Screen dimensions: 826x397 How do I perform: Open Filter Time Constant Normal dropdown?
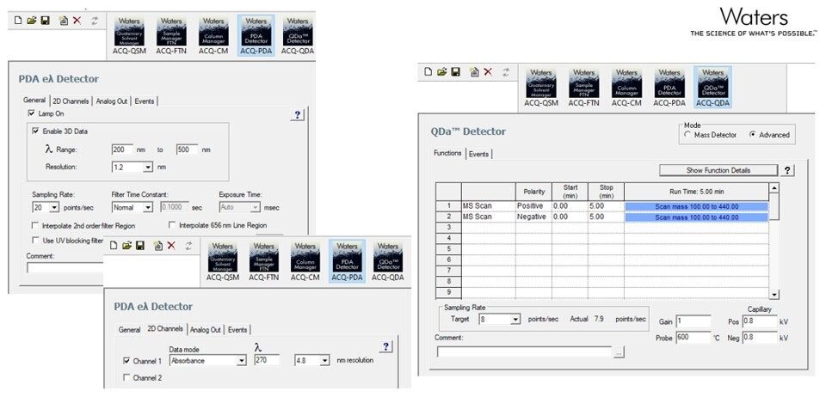(x=148, y=208)
